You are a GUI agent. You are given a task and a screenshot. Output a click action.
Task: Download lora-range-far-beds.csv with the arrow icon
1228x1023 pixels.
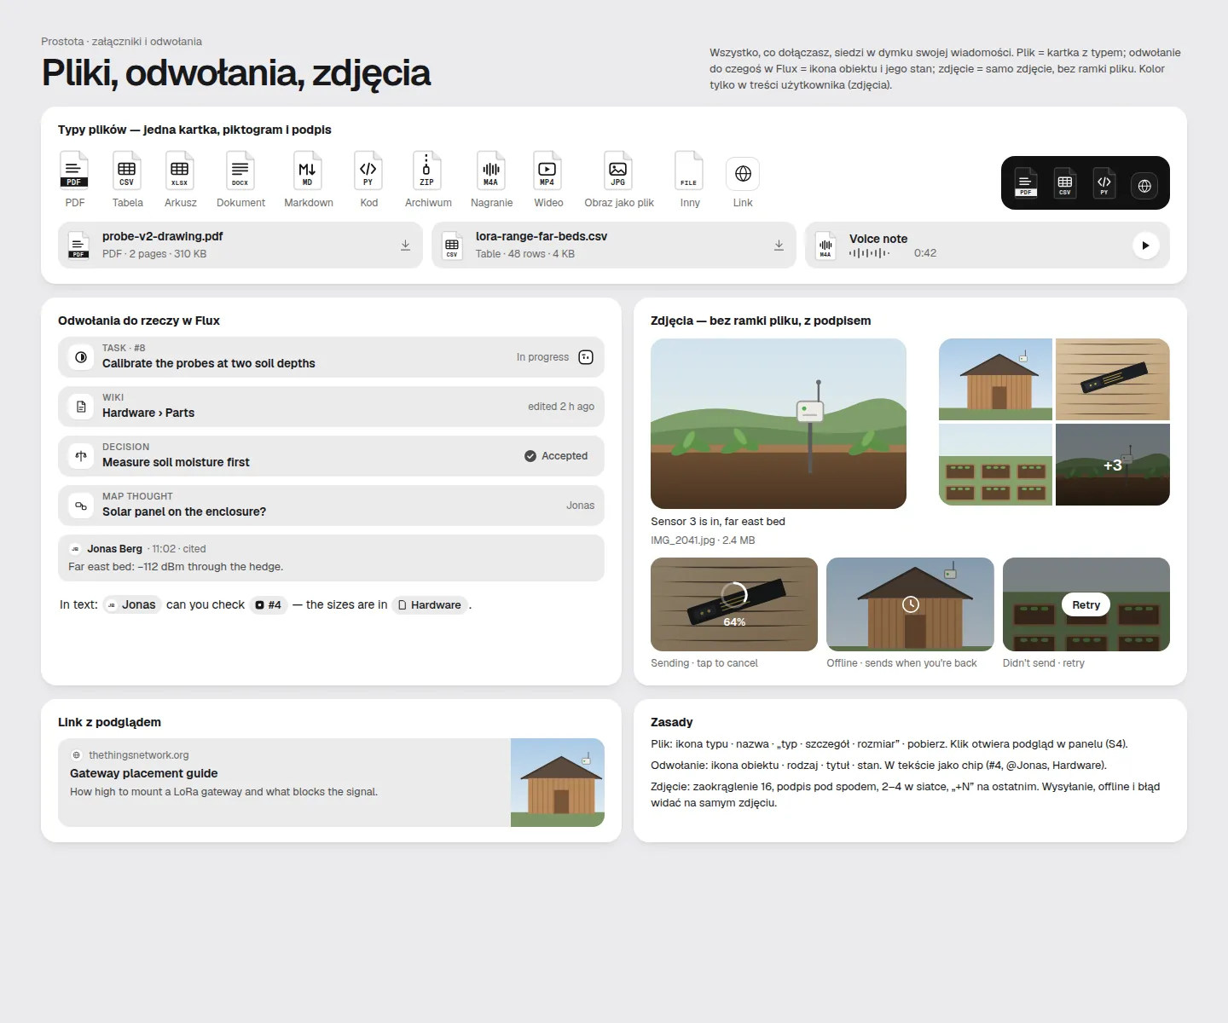tap(779, 245)
